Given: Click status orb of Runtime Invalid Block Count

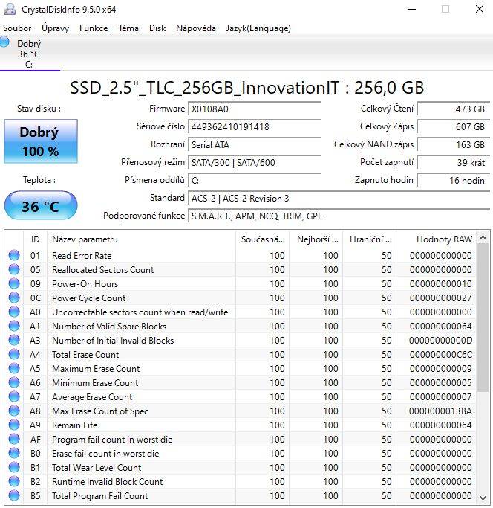Looking at the screenshot, I should pos(14,482).
